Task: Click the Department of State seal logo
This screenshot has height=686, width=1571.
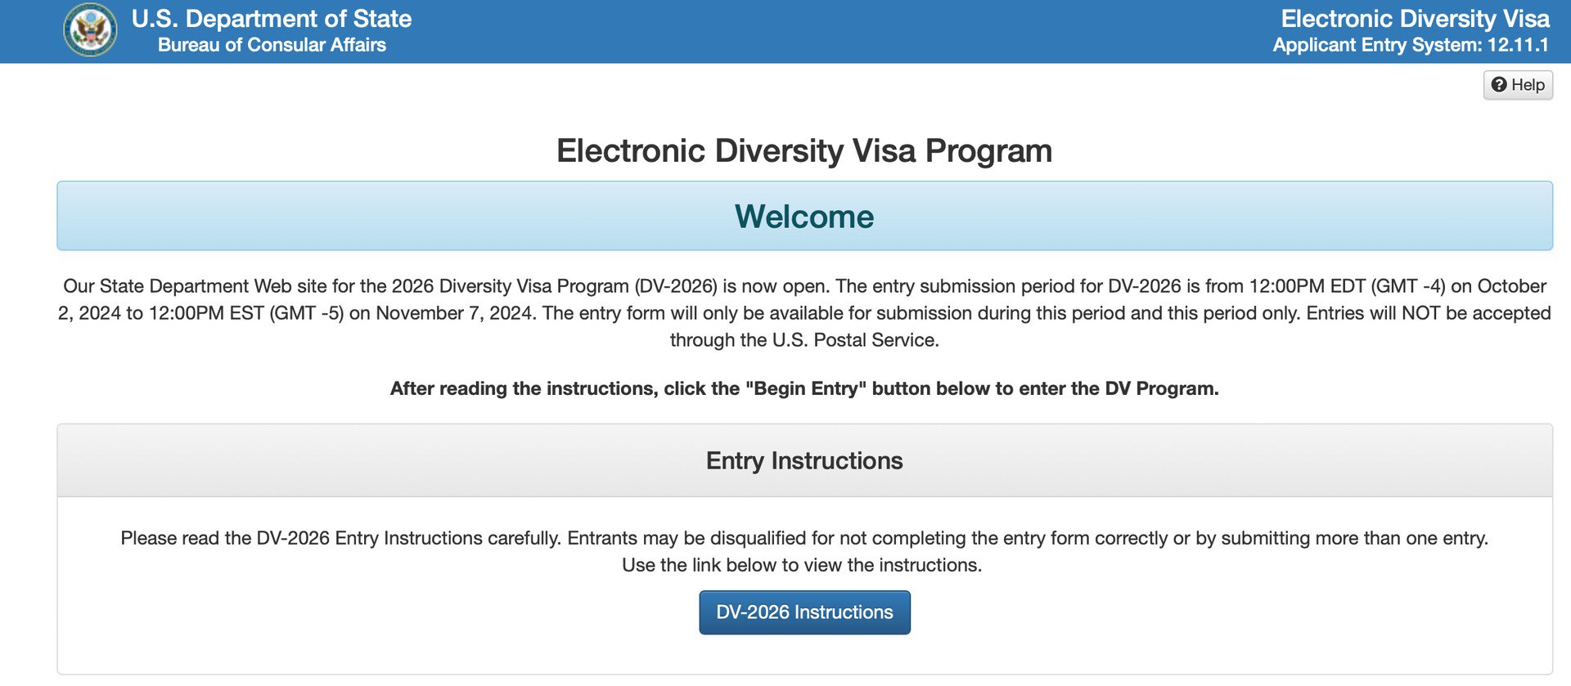Action: point(90,30)
